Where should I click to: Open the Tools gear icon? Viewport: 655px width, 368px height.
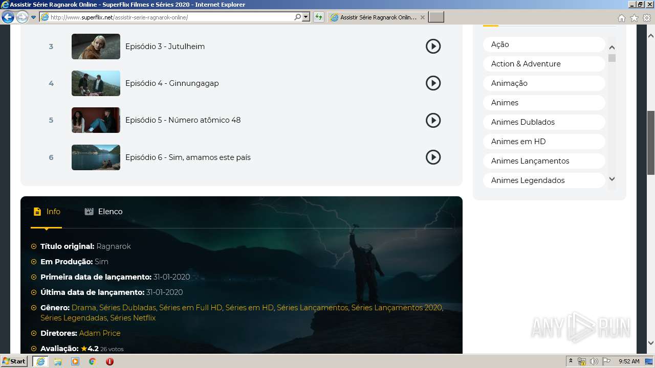coord(647,18)
